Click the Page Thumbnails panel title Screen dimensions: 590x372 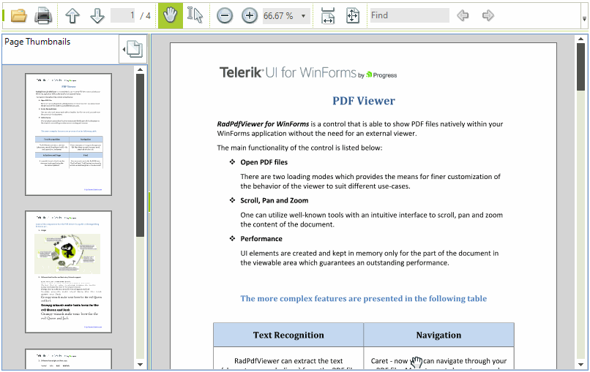(x=37, y=42)
